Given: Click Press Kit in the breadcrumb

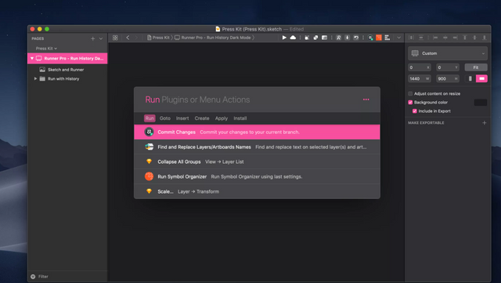Looking at the screenshot, I should 160,38.
